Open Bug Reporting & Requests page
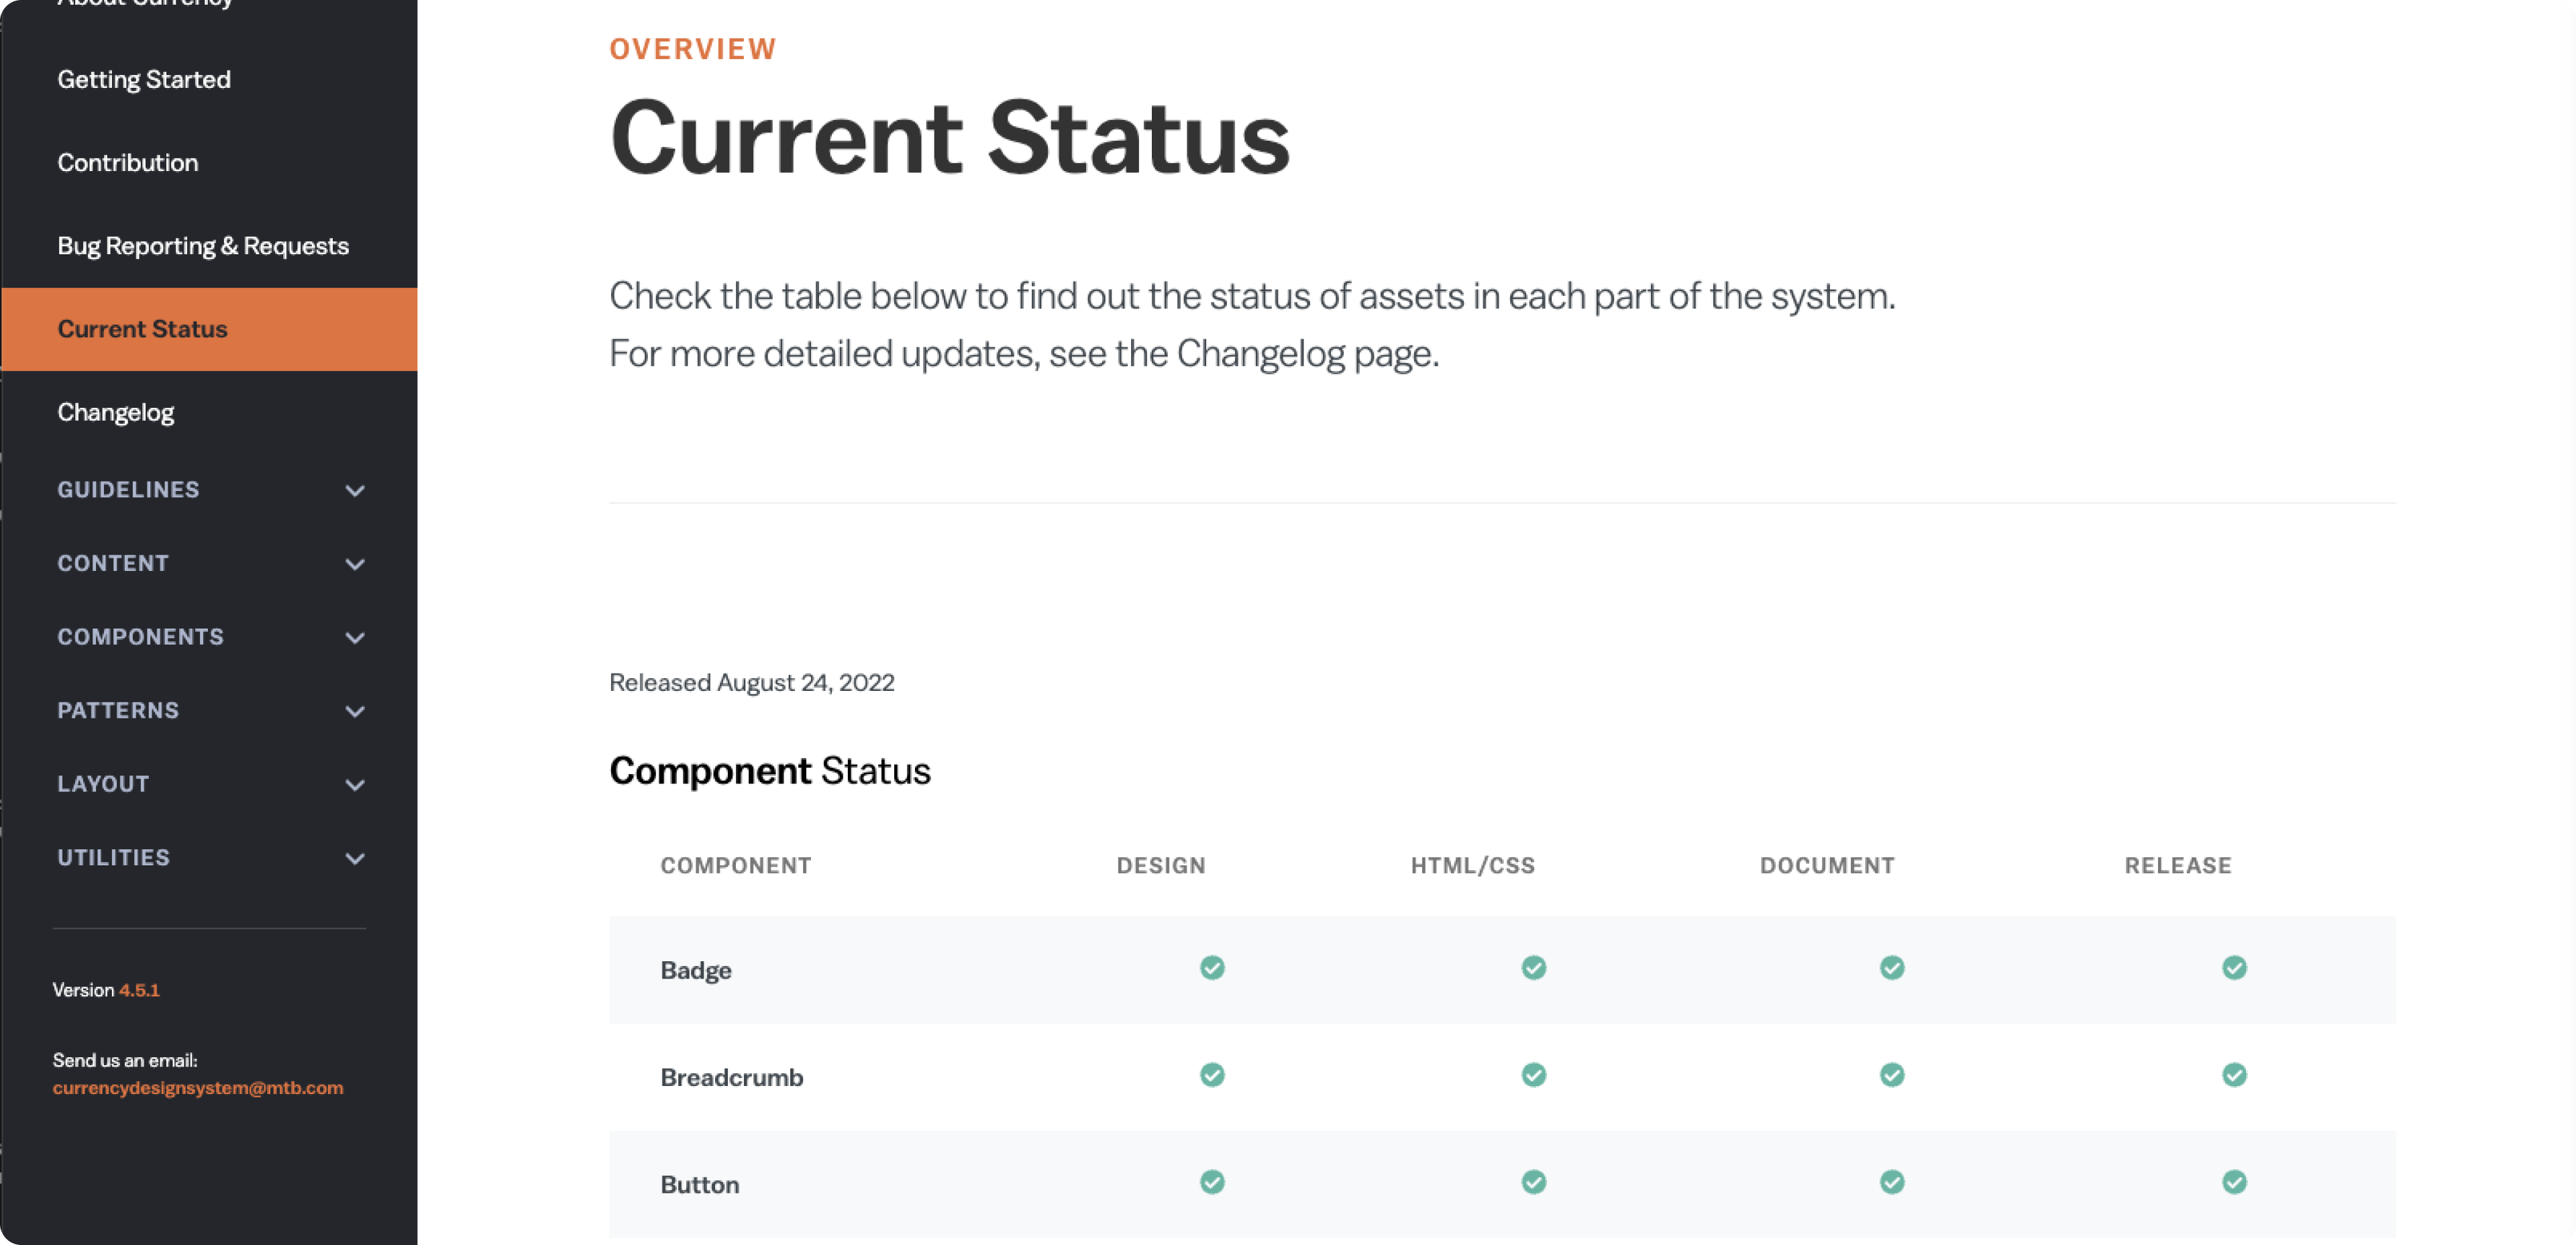 (203, 246)
